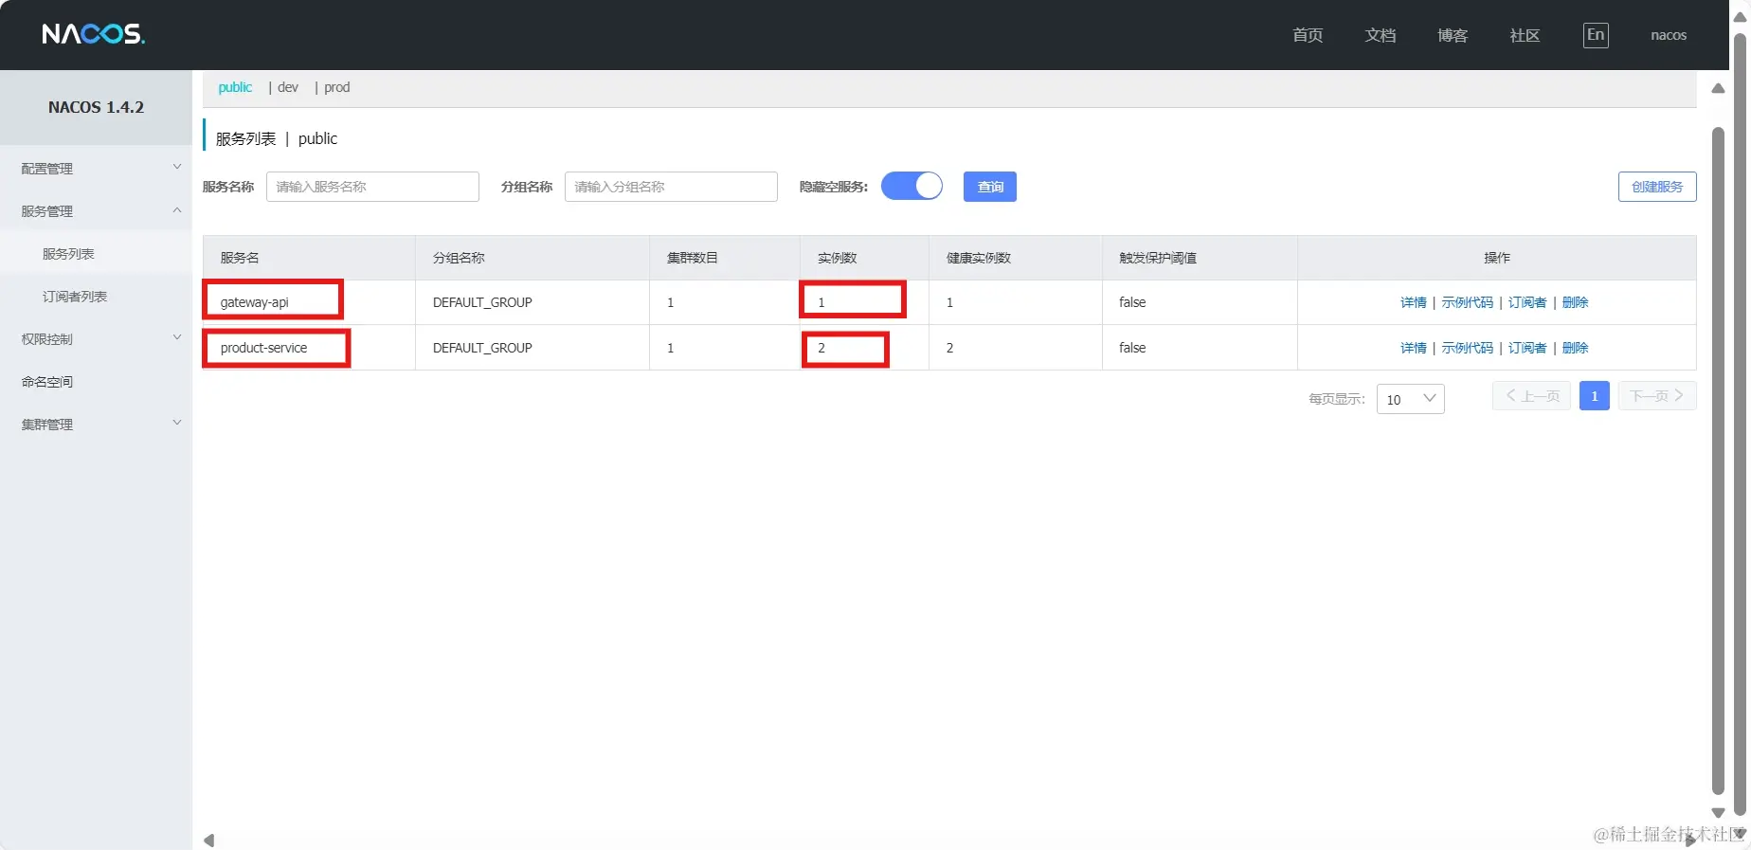This screenshot has width=1751, height=850.
Task: Open 详情 for product-service
Action: tap(1414, 348)
